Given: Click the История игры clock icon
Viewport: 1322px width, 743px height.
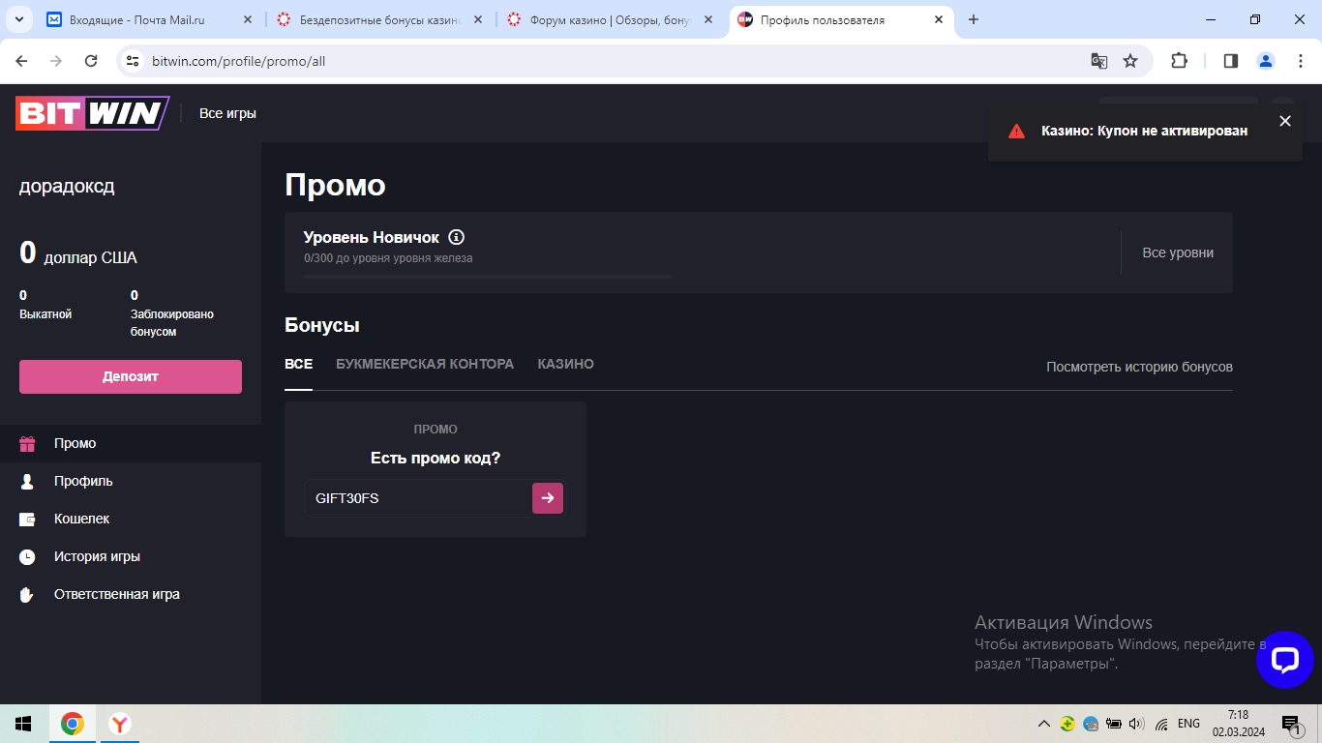Looking at the screenshot, I should (x=27, y=557).
